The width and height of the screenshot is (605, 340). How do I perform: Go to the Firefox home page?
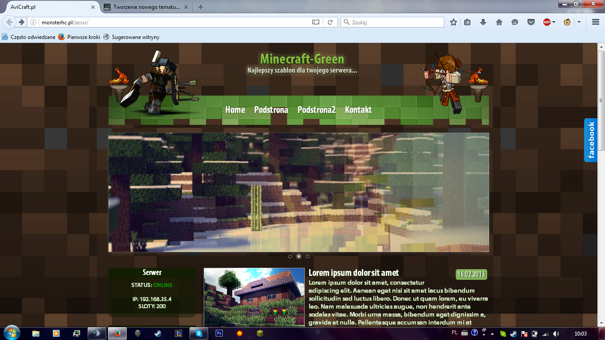[x=499, y=22]
